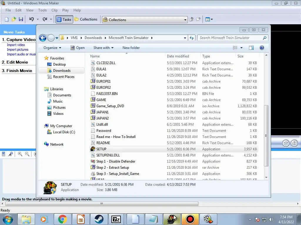
Task: Click the Import video link
Action: (x=16, y=45)
